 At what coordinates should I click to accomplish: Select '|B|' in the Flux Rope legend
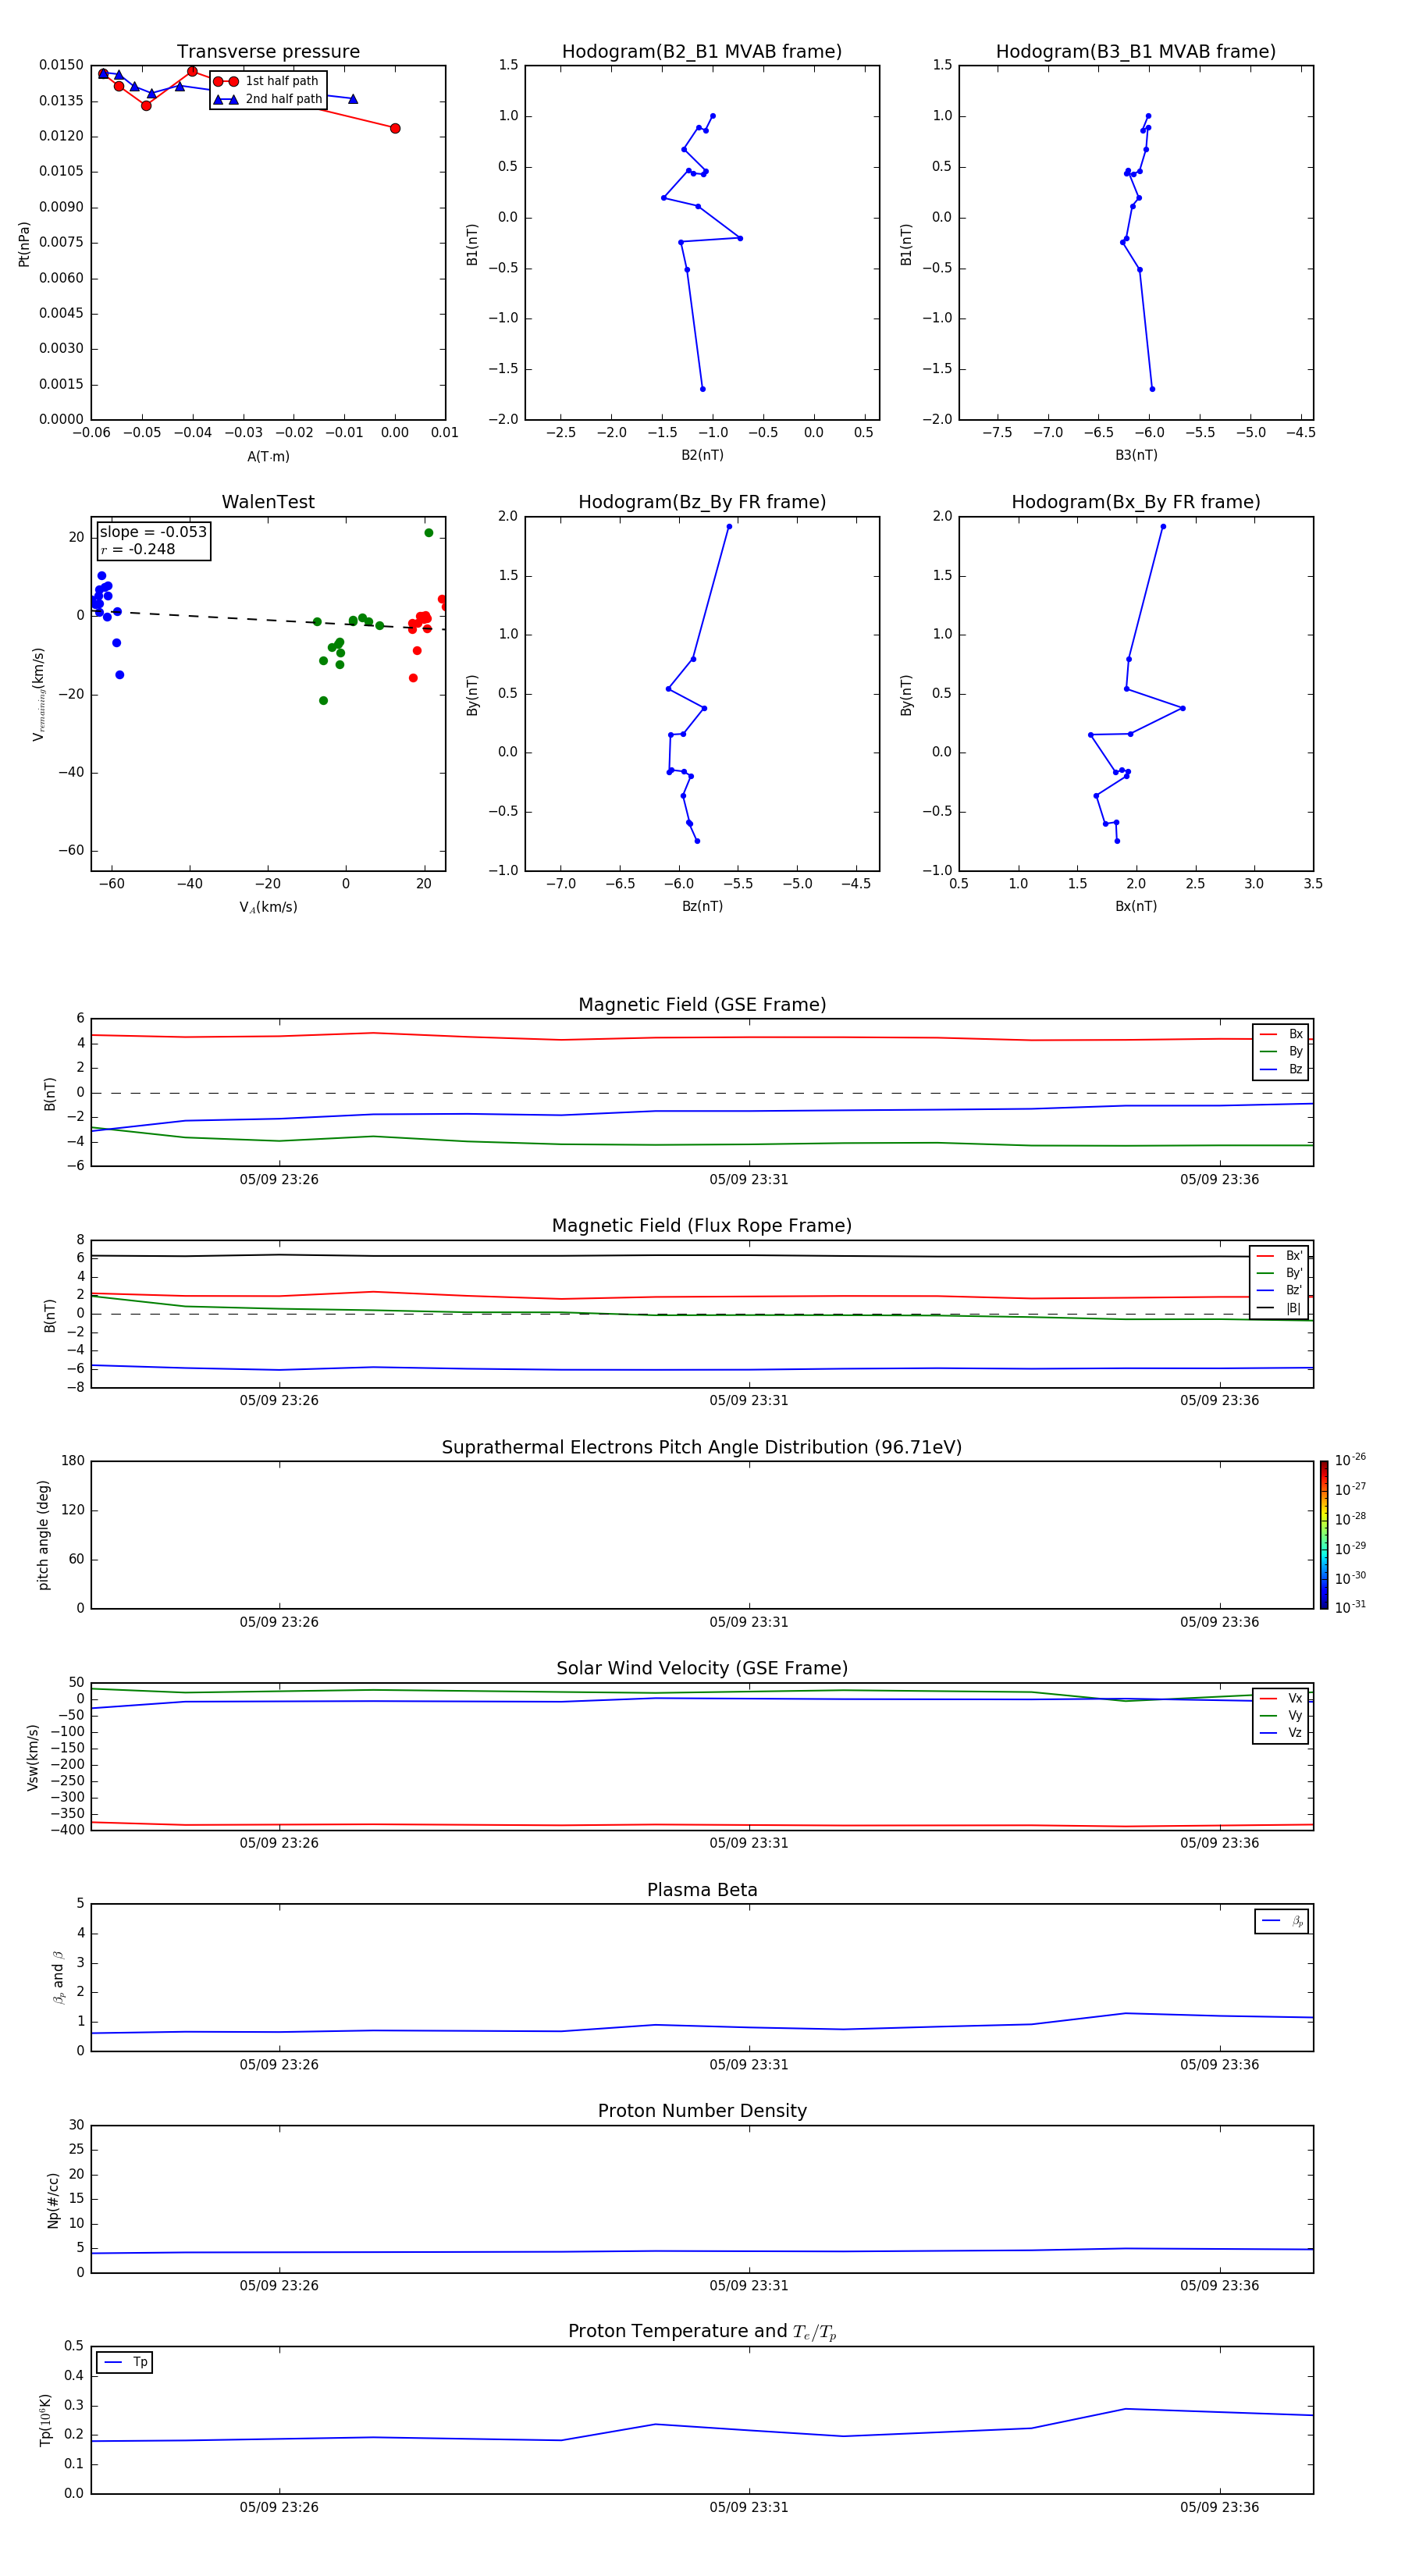click(x=1279, y=1309)
